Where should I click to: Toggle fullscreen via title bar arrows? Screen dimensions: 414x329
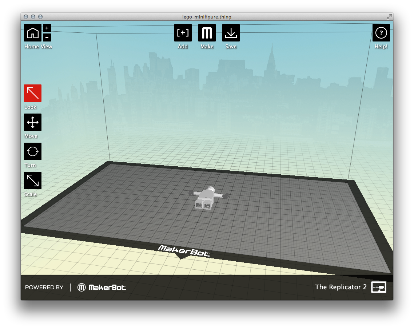pyautogui.click(x=389, y=17)
